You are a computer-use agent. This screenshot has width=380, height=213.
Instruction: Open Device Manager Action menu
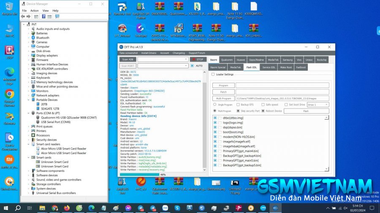pos(35,11)
